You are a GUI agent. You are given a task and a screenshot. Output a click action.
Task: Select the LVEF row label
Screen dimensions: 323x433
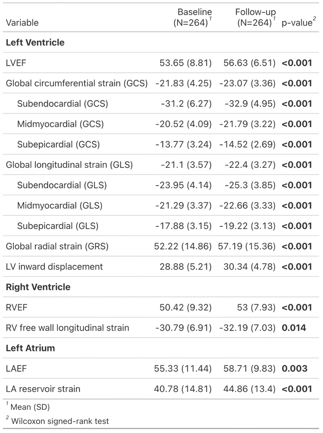pyautogui.click(x=16, y=63)
